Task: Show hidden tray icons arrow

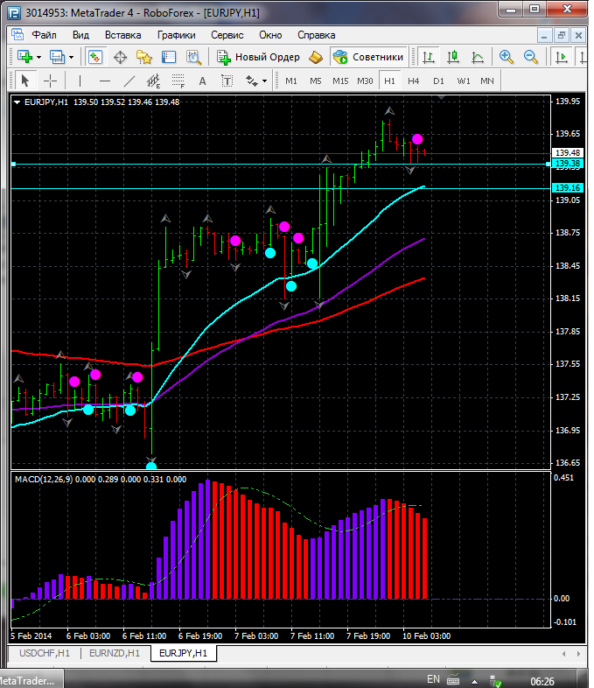Action: [475, 682]
